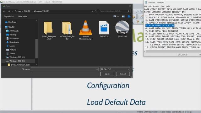Click the Cancel button
The image size is (201, 113).
pos(123,74)
